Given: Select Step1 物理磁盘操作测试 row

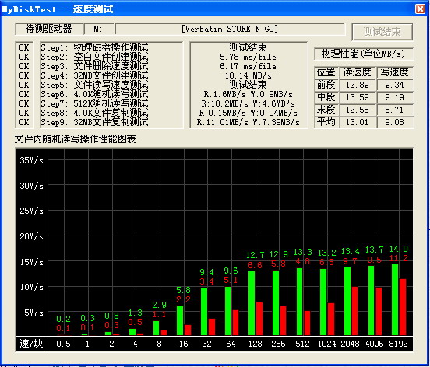Looking at the screenshot, I should 94,47.
